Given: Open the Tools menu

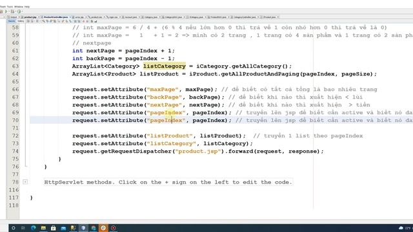Looking at the screenshot, I should 10,6.
